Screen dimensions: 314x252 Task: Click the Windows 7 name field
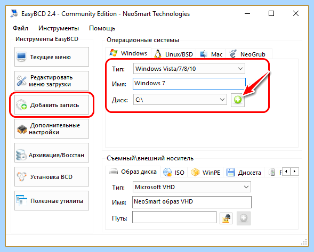tap(189, 84)
